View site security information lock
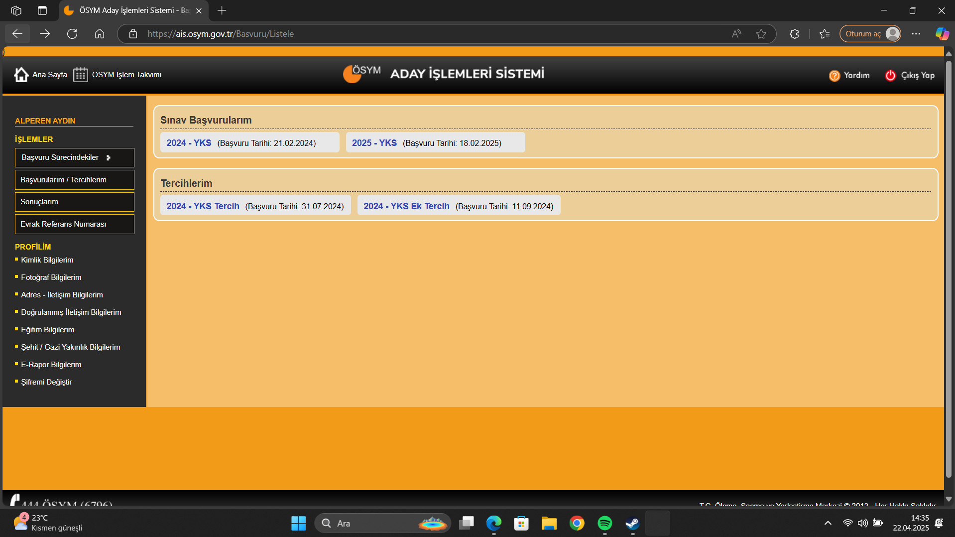 pyautogui.click(x=133, y=34)
